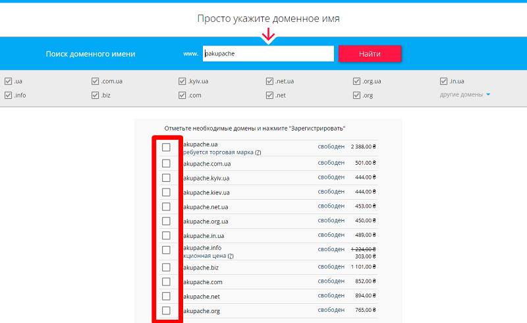Click the 453,00 ₴ price for net.ua
Screen dimensions: 527x323
(x=366, y=206)
